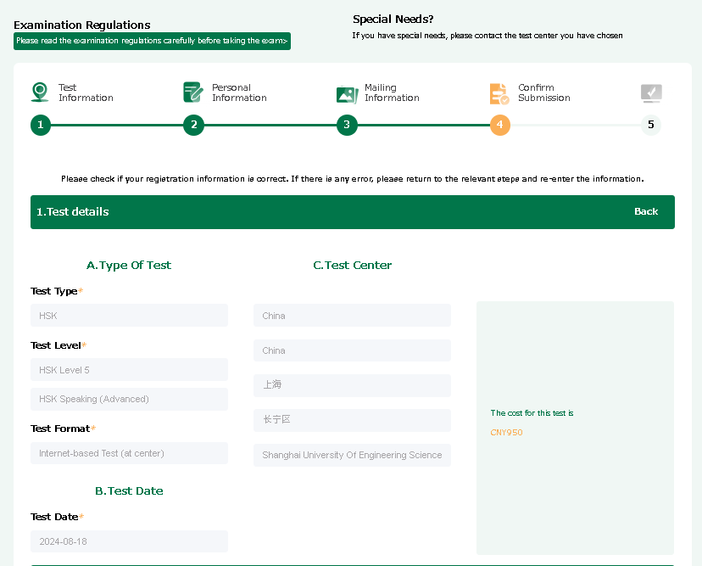Image resolution: width=702 pixels, height=566 pixels.
Task: Click the Test Level label
Action: point(55,345)
